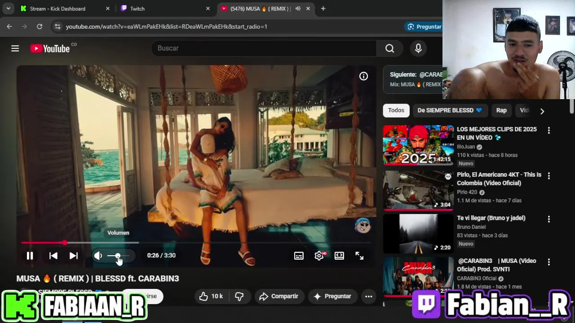Adjust the volume slider handle

(118, 256)
